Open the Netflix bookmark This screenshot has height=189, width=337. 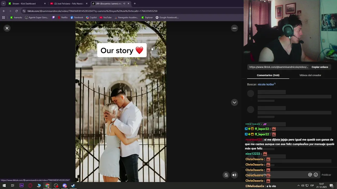(63, 18)
